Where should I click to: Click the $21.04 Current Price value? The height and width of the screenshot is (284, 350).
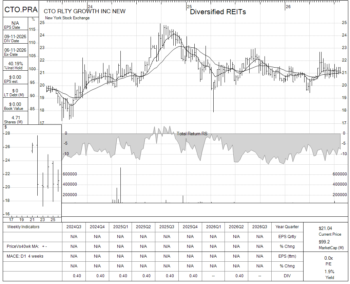pos(326,228)
